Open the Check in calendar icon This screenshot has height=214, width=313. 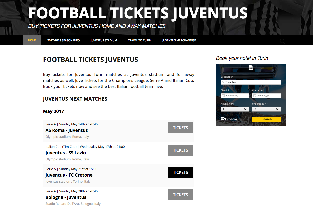pyautogui.click(x=223, y=96)
